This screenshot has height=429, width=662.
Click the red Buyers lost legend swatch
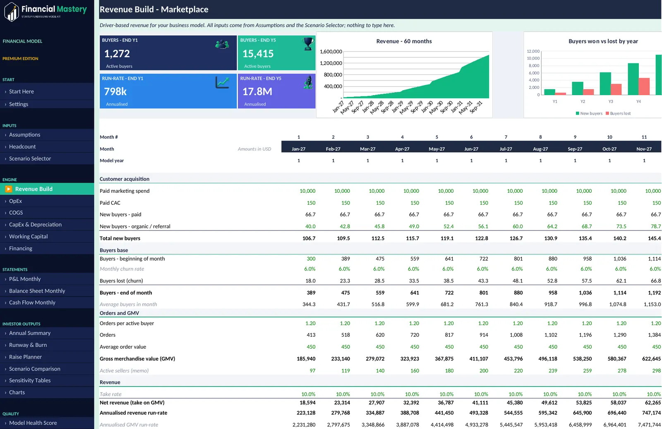607,113
